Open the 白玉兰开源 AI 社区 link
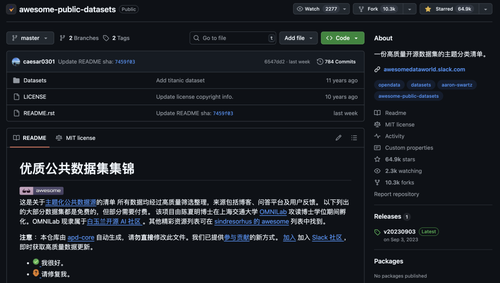500x283 pixels. tap(115, 221)
